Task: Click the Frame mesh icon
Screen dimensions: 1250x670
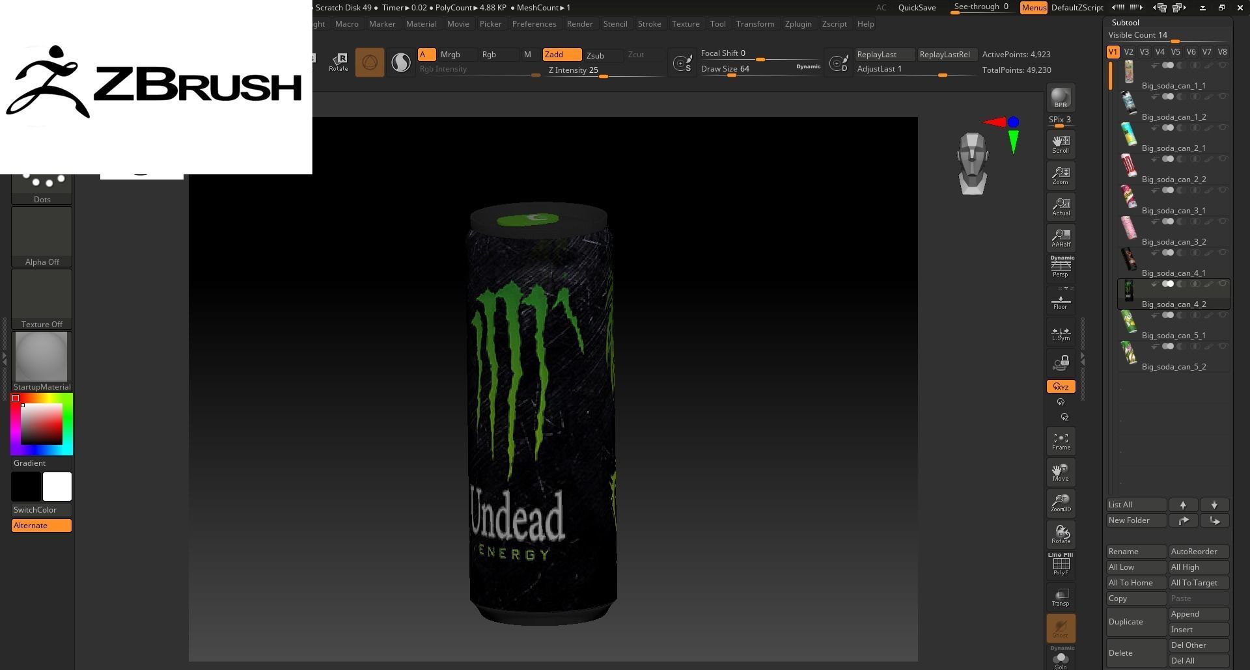Action: [x=1061, y=442]
